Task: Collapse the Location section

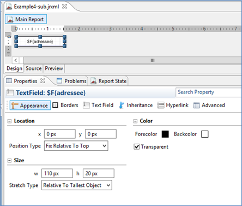Action: coord(9,121)
